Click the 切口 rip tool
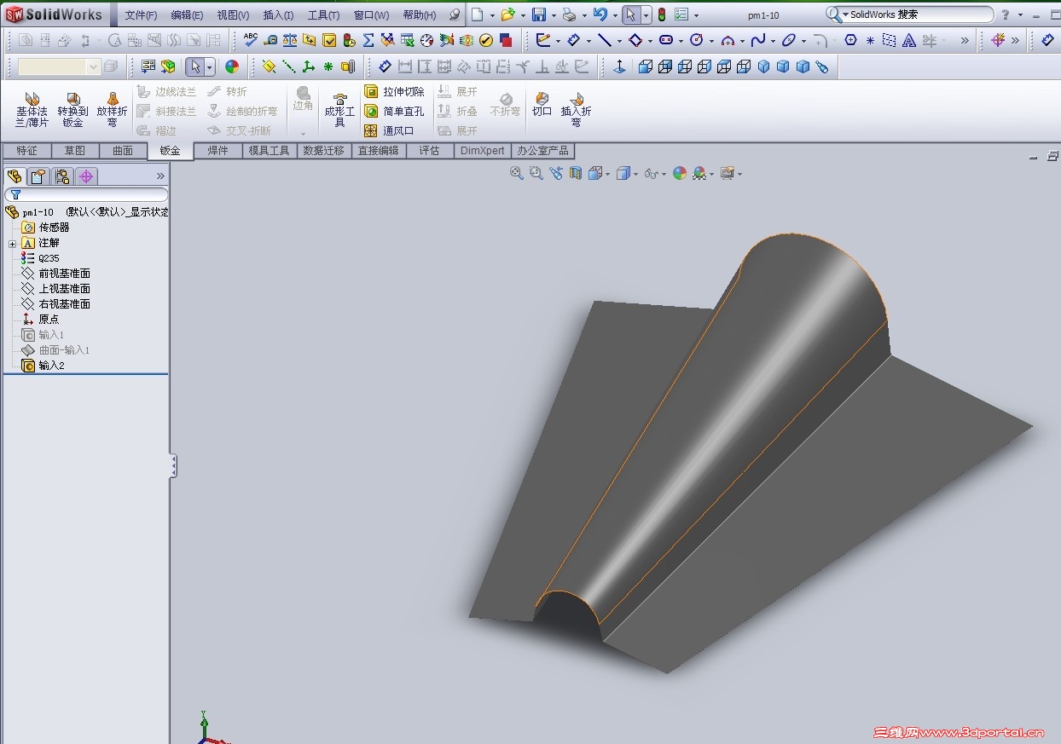The width and height of the screenshot is (1061, 744). (x=542, y=105)
